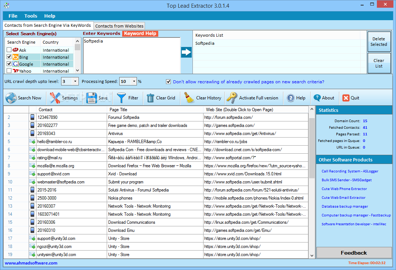Open the File menu
This screenshot has height=270, width=396.
coord(13,16)
